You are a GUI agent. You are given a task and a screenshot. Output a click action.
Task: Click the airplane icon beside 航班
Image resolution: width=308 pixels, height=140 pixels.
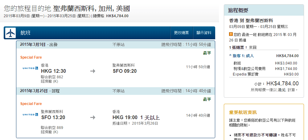[10, 33]
